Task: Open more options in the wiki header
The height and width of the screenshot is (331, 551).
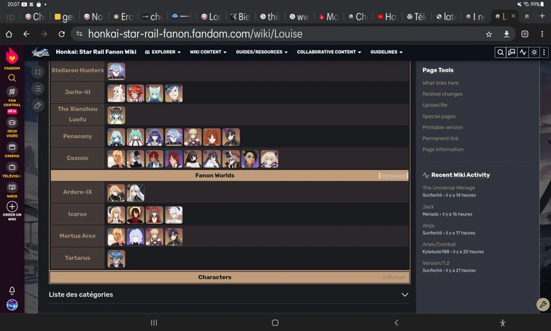Action: [x=544, y=52]
